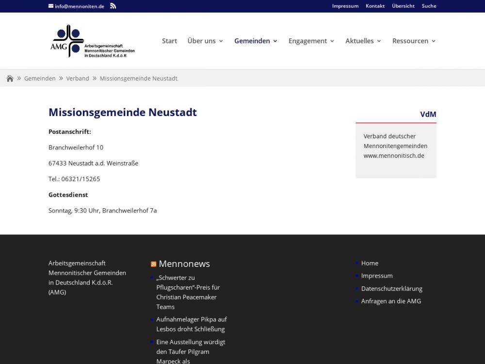Expand the Über uns dropdown menu
The image size is (485, 364).
[205, 41]
